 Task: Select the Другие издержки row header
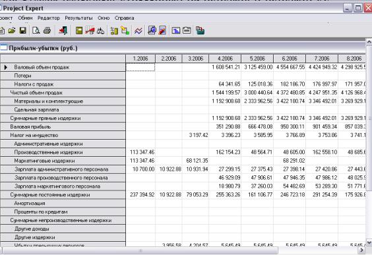click(x=63, y=237)
